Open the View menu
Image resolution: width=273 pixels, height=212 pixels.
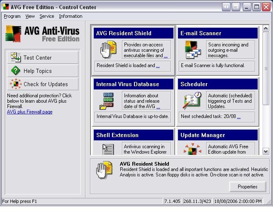coord(30,16)
